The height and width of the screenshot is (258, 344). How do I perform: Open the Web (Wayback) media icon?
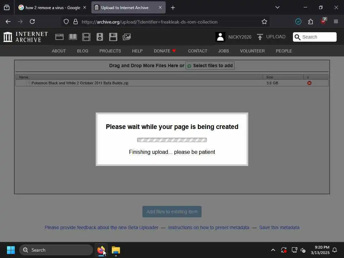coord(59,37)
